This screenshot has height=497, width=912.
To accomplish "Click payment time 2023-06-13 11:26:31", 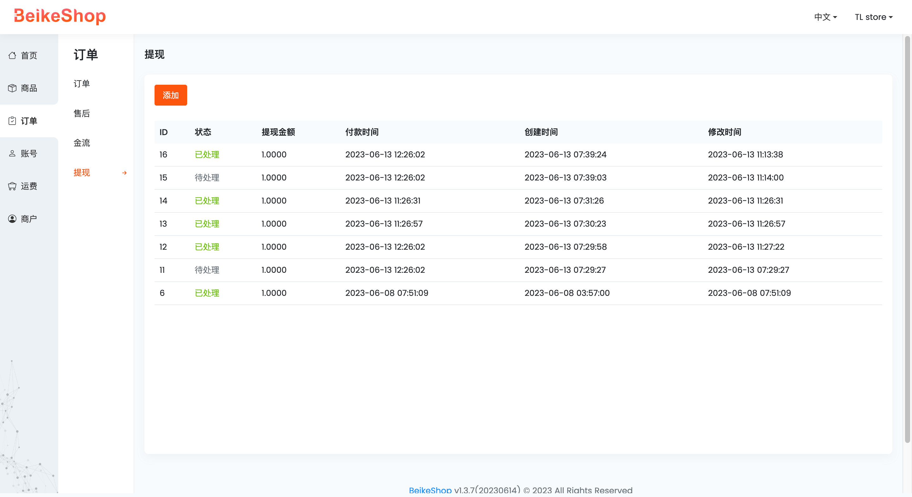I will click(383, 201).
